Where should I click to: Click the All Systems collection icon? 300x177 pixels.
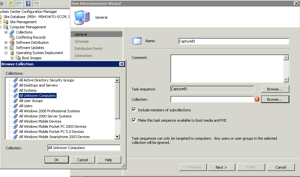(15, 90)
